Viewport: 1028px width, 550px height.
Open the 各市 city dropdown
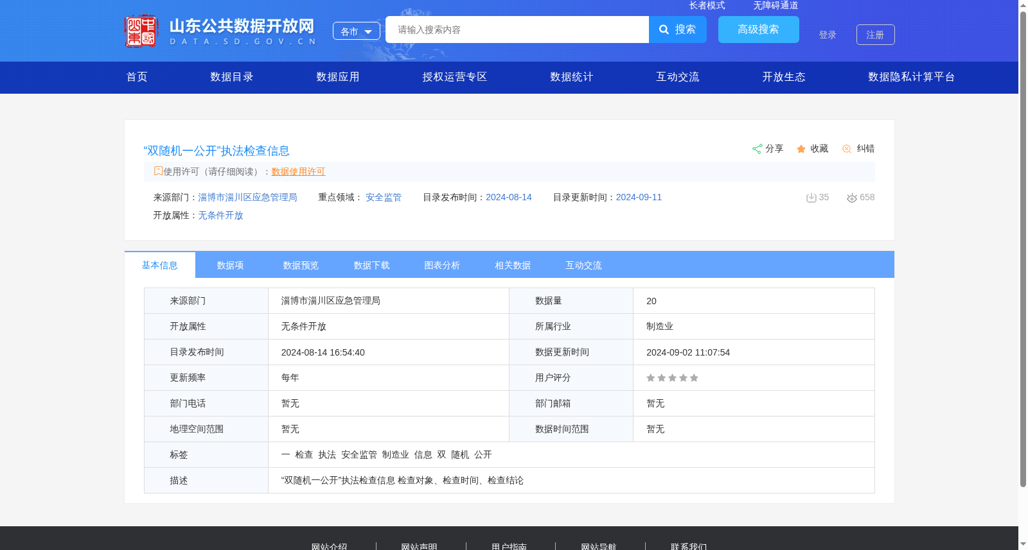(x=357, y=31)
